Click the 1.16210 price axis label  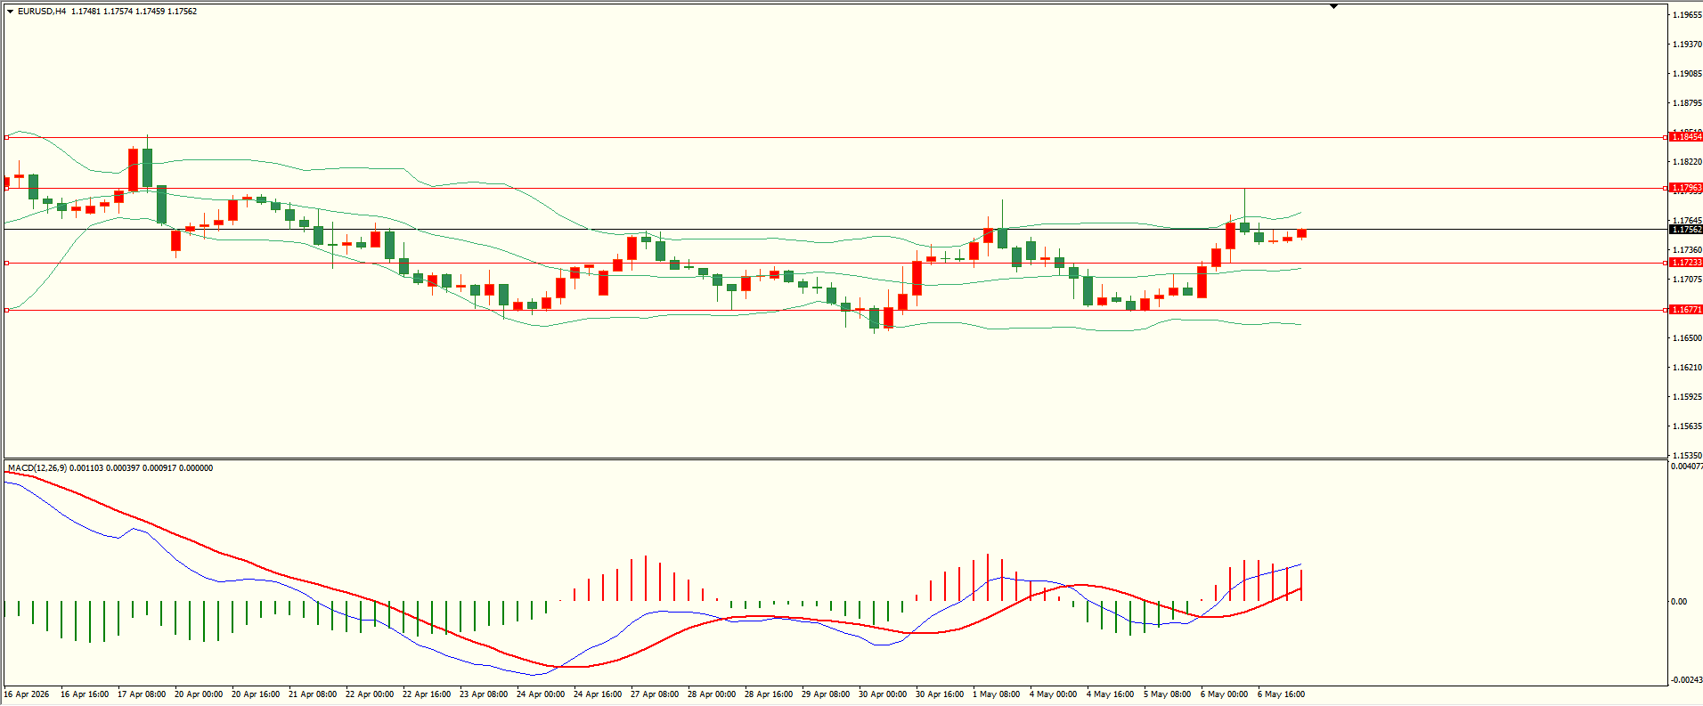pyautogui.click(x=1687, y=368)
